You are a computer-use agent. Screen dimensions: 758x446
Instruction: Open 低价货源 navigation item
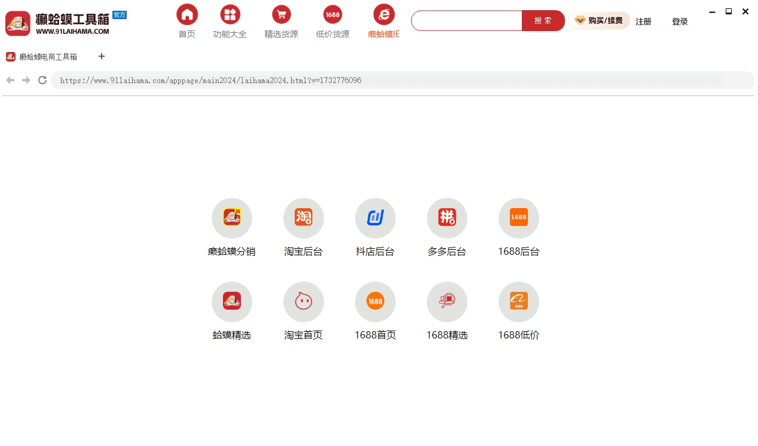tap(332, 20)
